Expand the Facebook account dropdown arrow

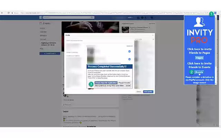[155, 18]
